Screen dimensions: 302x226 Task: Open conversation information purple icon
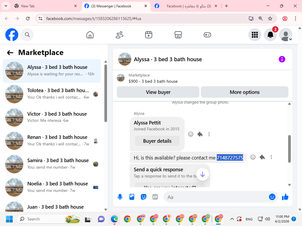point(282,59)
